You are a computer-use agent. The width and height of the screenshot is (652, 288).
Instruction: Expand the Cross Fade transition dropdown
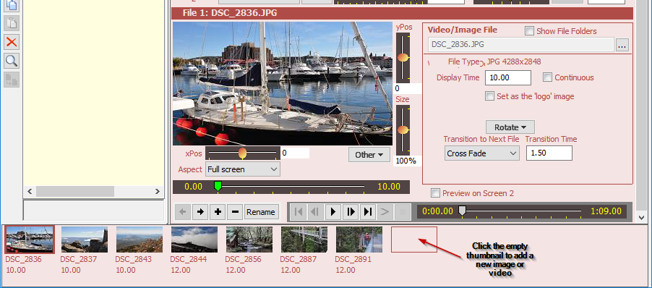pos(482,153)
